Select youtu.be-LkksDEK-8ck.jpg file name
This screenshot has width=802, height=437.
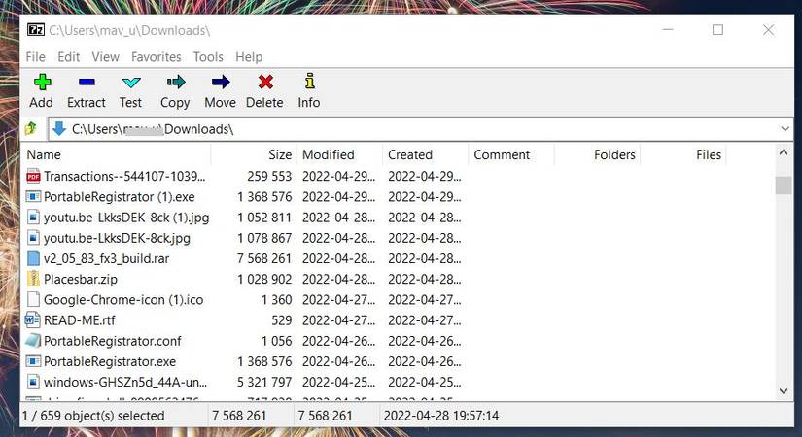(117, 238)
